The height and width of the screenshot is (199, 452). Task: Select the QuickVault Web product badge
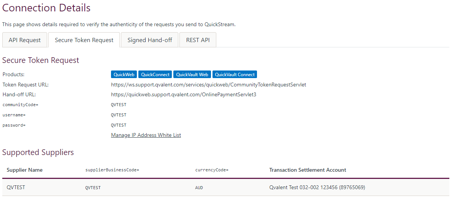192,74
